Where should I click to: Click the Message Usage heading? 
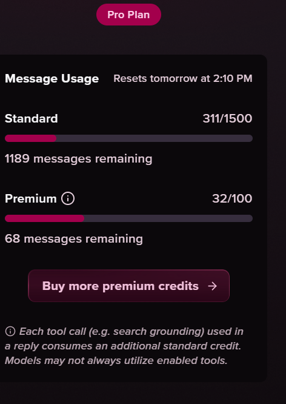click(52, 79)
